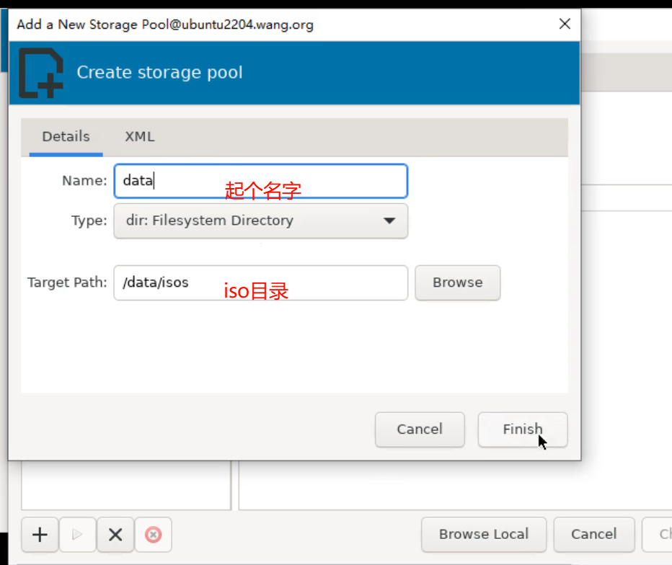Click Browse next to Target Path
The image size is (672, 565).
[x=457, y=282]
